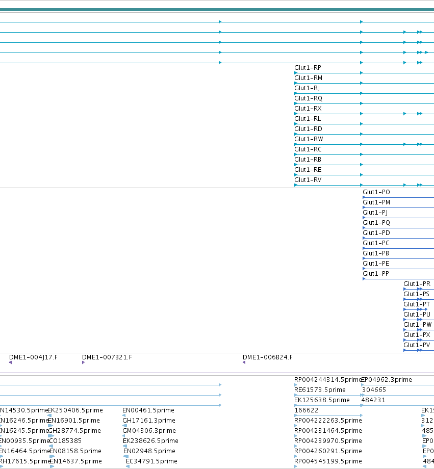Select the EK125638.5prime EST label

tap(322, 400)
